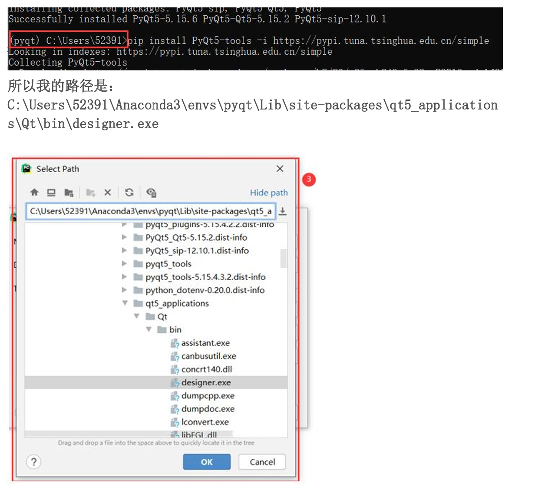This screenshot has width=535, height=491.
Task: Go to the project directory icon
Action: click(x=69, y=192)
